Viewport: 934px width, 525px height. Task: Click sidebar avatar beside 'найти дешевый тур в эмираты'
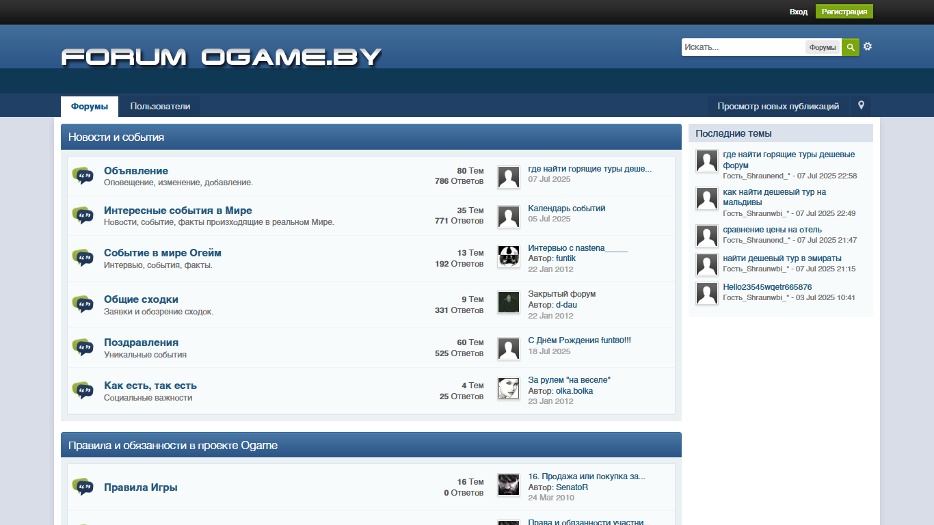tap(707, 265)
